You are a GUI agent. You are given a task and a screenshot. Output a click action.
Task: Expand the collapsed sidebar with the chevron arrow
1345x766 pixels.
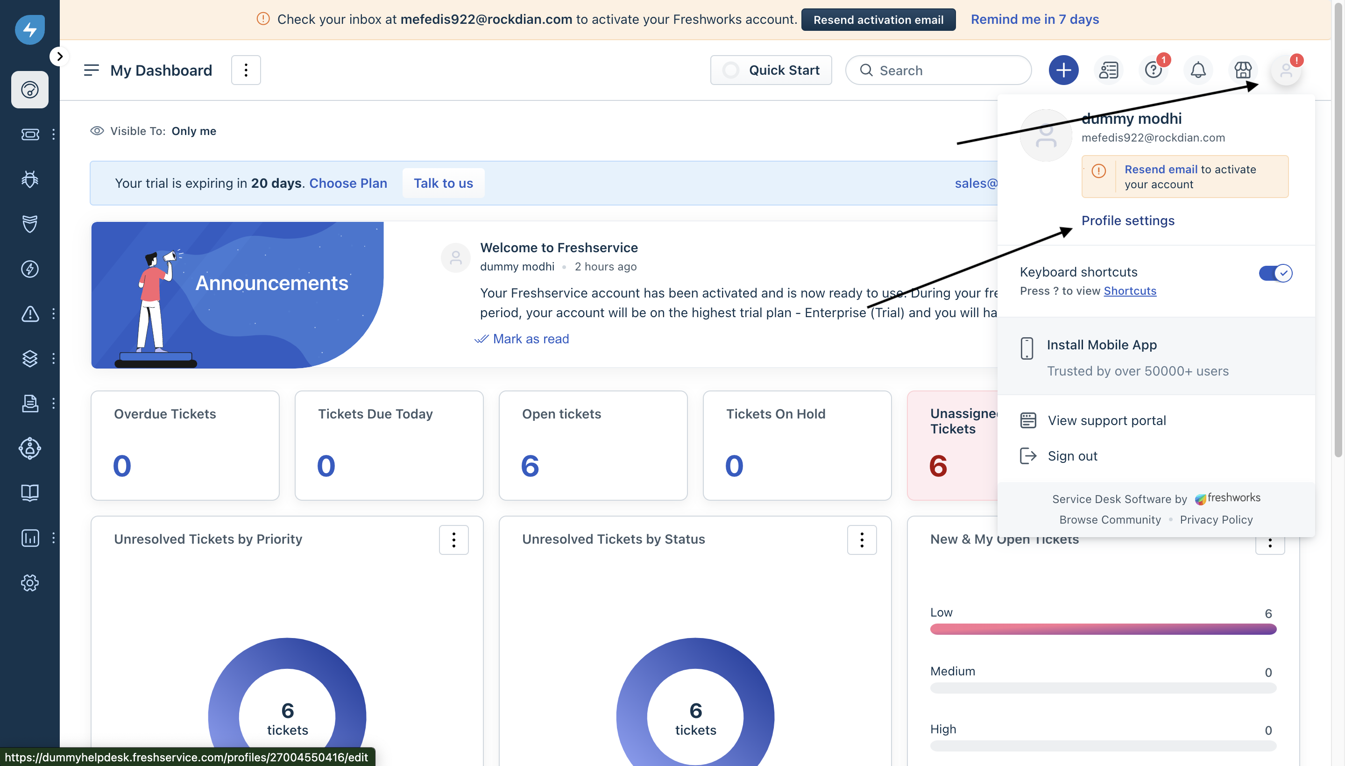pyautogui.click(x=59, y=57)
